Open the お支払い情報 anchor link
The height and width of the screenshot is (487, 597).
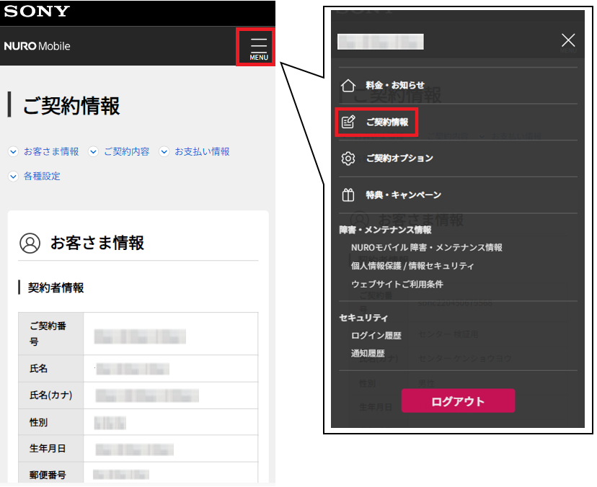coord(202,151)
